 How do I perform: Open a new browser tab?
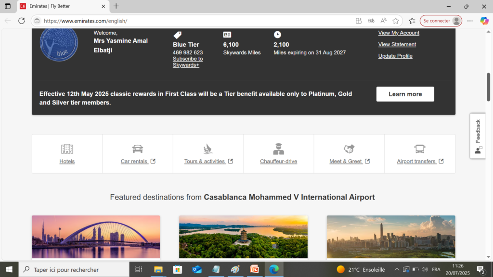pos(116,6)
